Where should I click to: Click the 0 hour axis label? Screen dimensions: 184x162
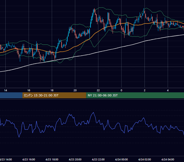121,90
